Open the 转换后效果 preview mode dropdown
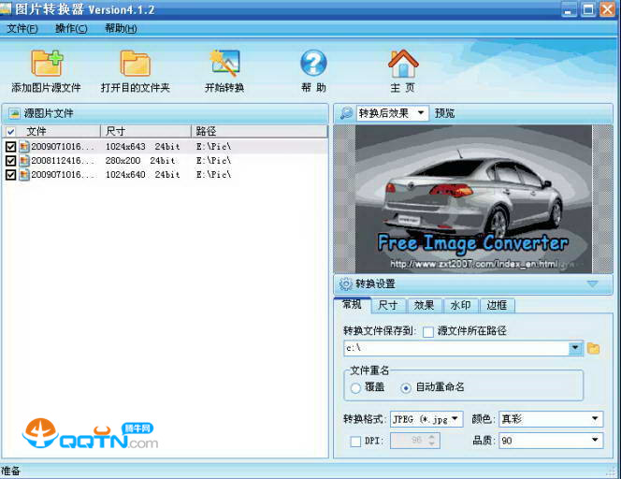This screenshot has width=621, height=479. (393, 113)
